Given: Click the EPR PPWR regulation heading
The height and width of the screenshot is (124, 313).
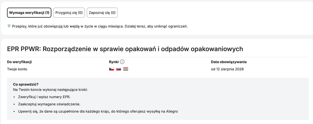Looking at the screenshot, I should pyautogui.click(x=125, y=49).
